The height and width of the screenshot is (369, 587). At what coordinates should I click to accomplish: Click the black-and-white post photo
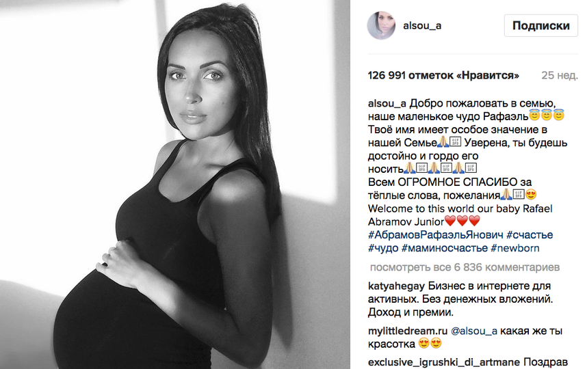pos(175,184)
